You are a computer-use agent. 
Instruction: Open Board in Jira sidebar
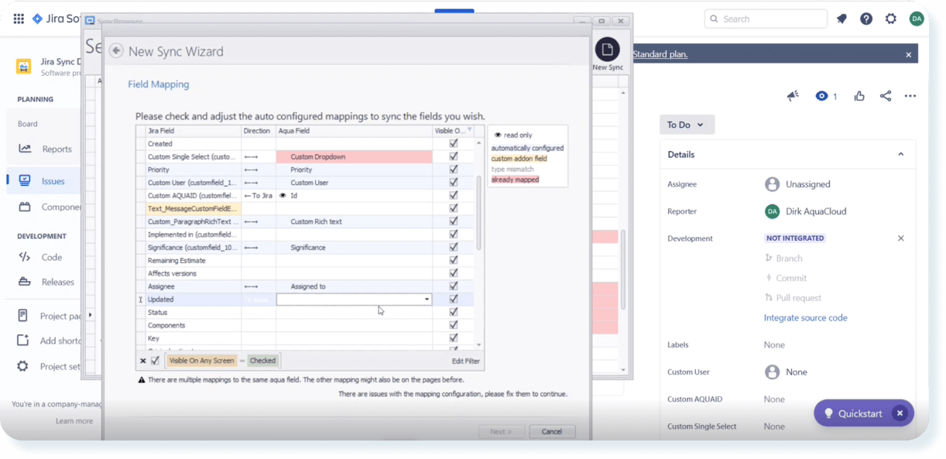28,124
